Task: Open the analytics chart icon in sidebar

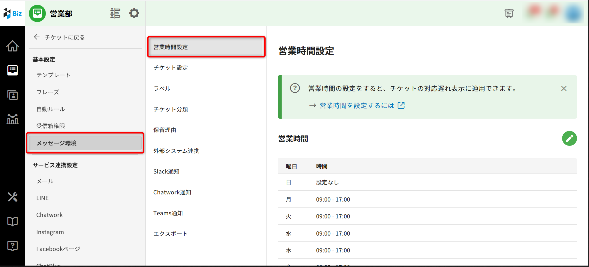Action: [13, 119]
